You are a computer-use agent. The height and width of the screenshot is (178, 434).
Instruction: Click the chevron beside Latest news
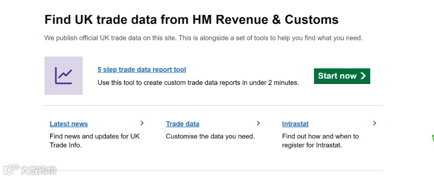142,123
